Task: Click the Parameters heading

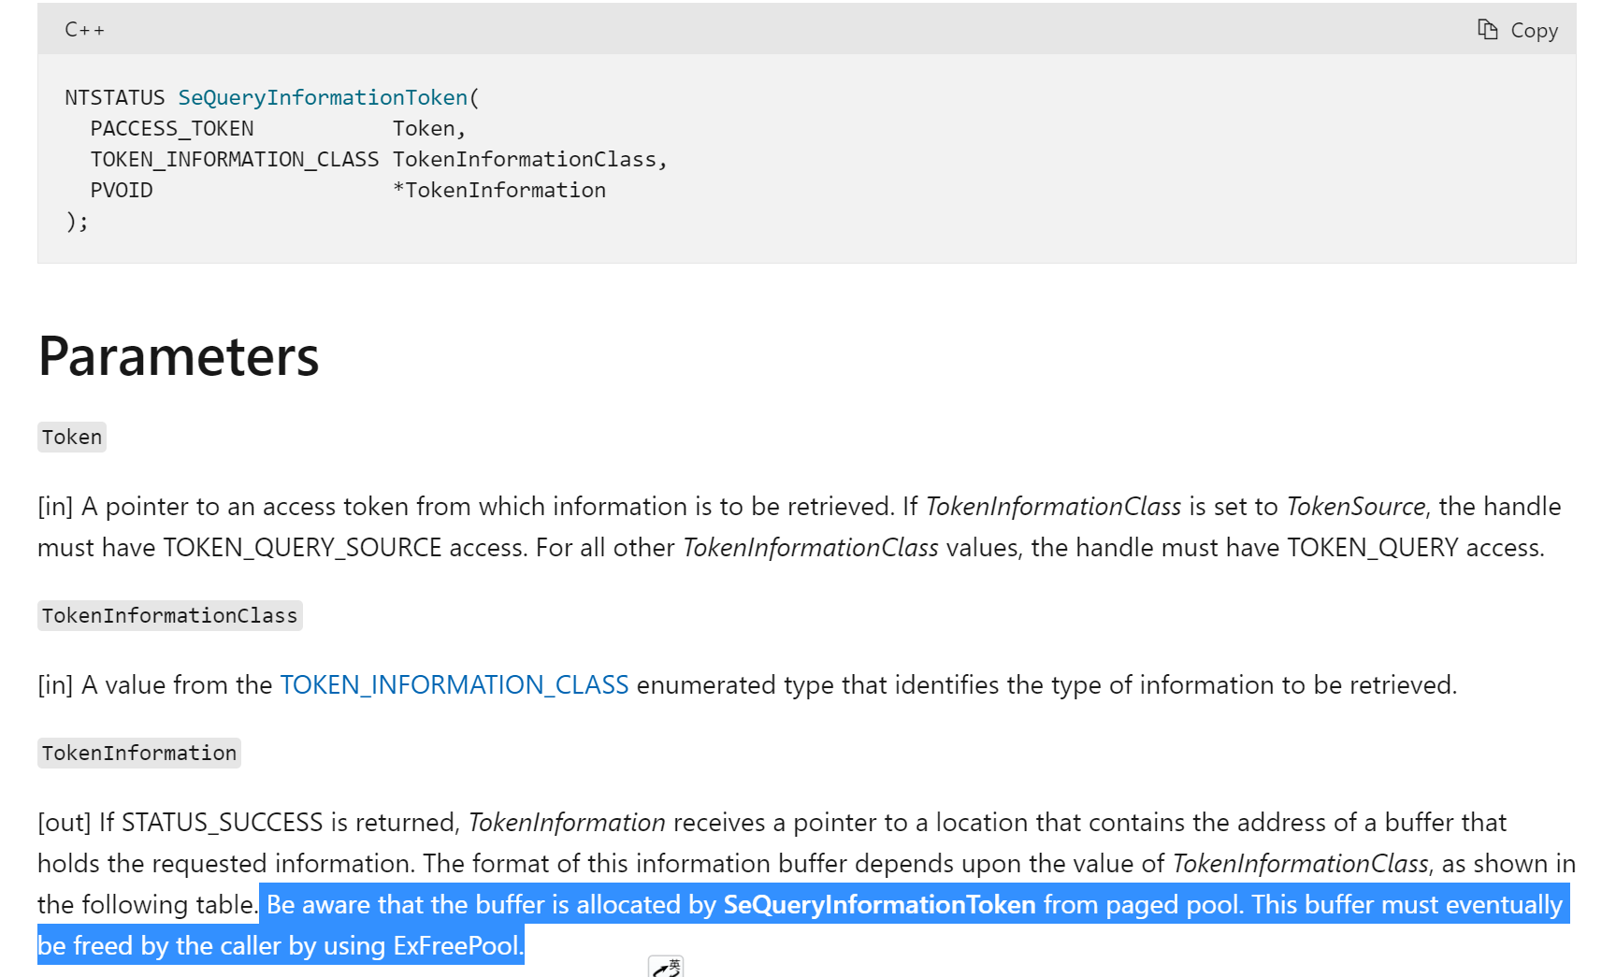Action: [x=179, y=356]
